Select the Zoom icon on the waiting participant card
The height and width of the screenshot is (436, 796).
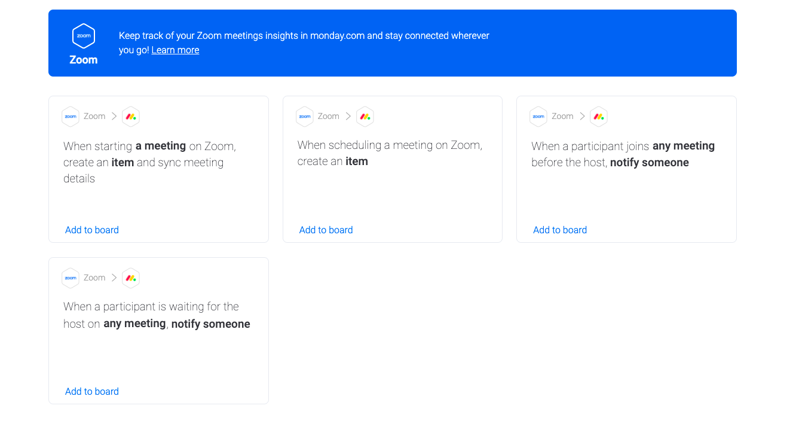[x=70, y=278]
